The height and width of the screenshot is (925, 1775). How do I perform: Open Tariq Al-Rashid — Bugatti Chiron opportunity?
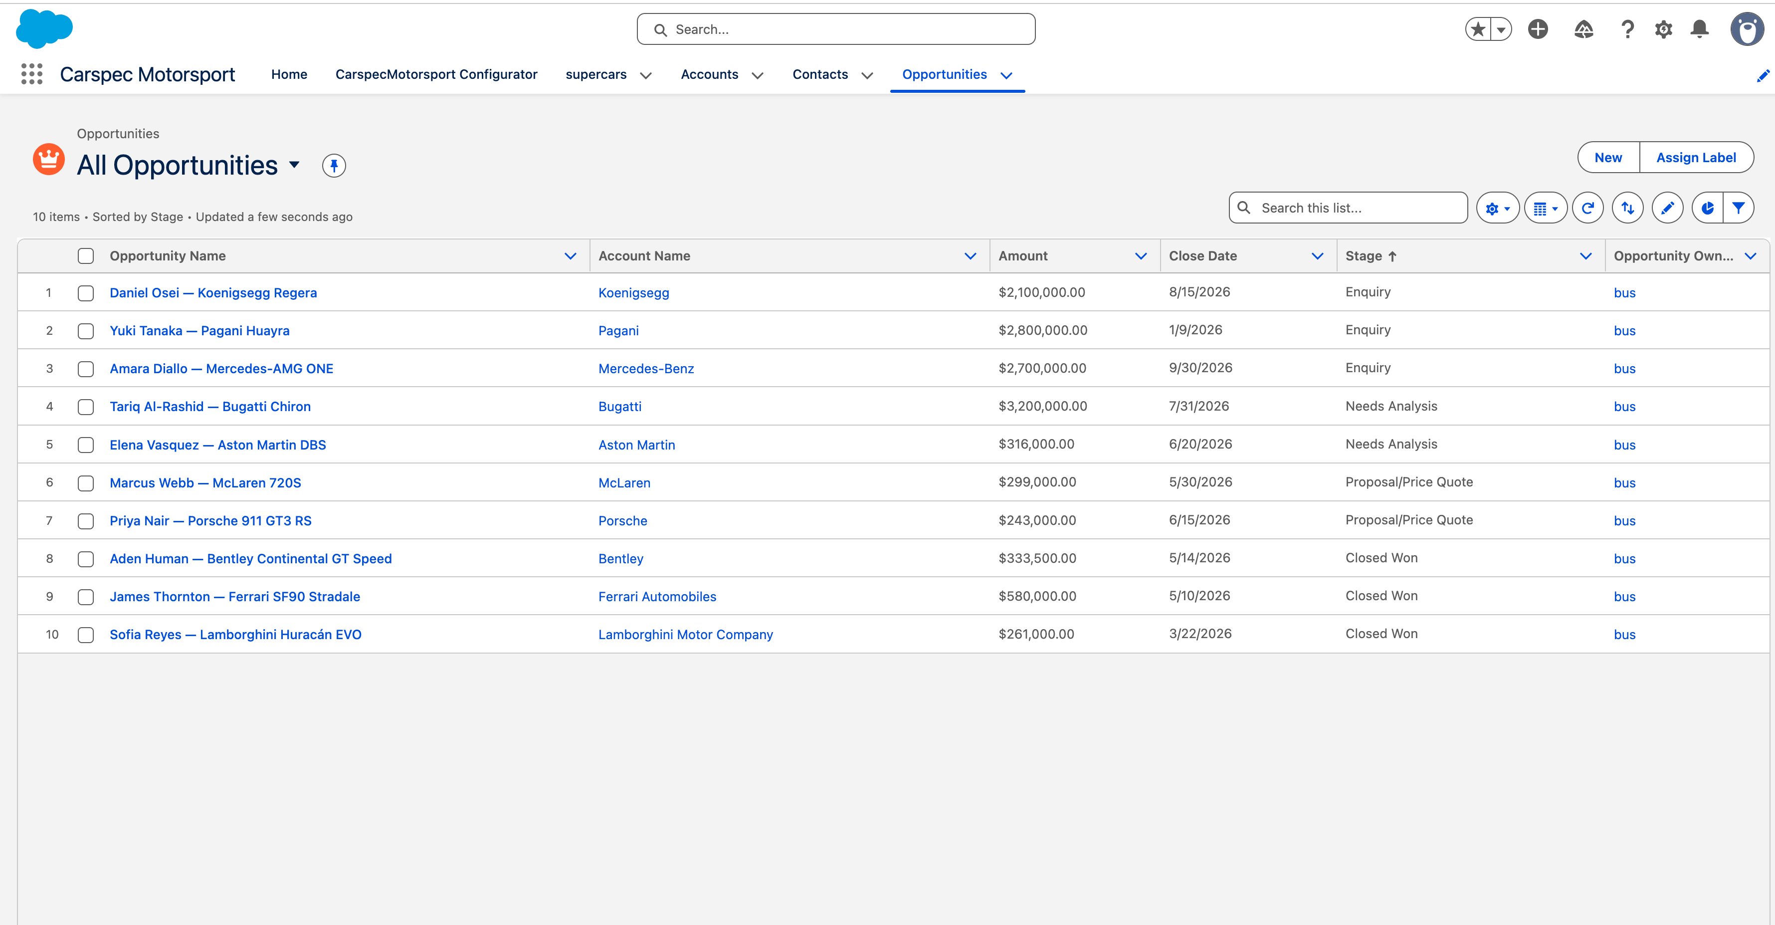(210, 406)
